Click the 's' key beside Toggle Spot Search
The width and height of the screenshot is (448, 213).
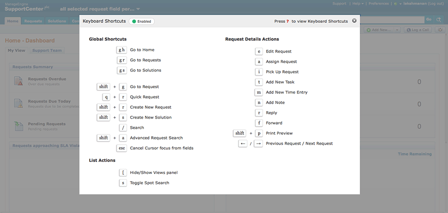click(x=123, y=183)
